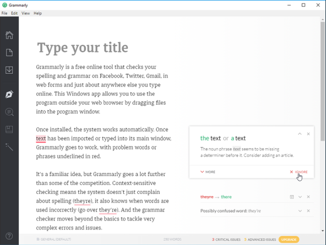Image resolution: width=326 pixels, height=245 pixels.
Task: Open the vocabulary book icon in sidebar
Action: (9, 129)
